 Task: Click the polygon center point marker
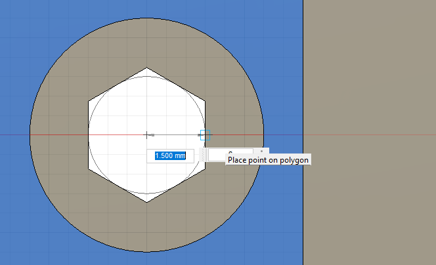(146, 134)
